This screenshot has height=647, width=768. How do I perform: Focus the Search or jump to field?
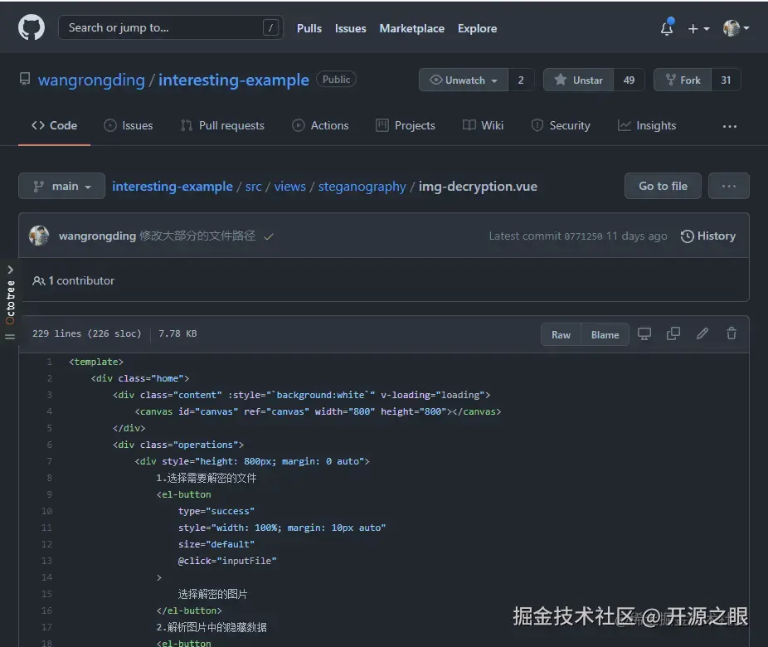tap(171, 27)
